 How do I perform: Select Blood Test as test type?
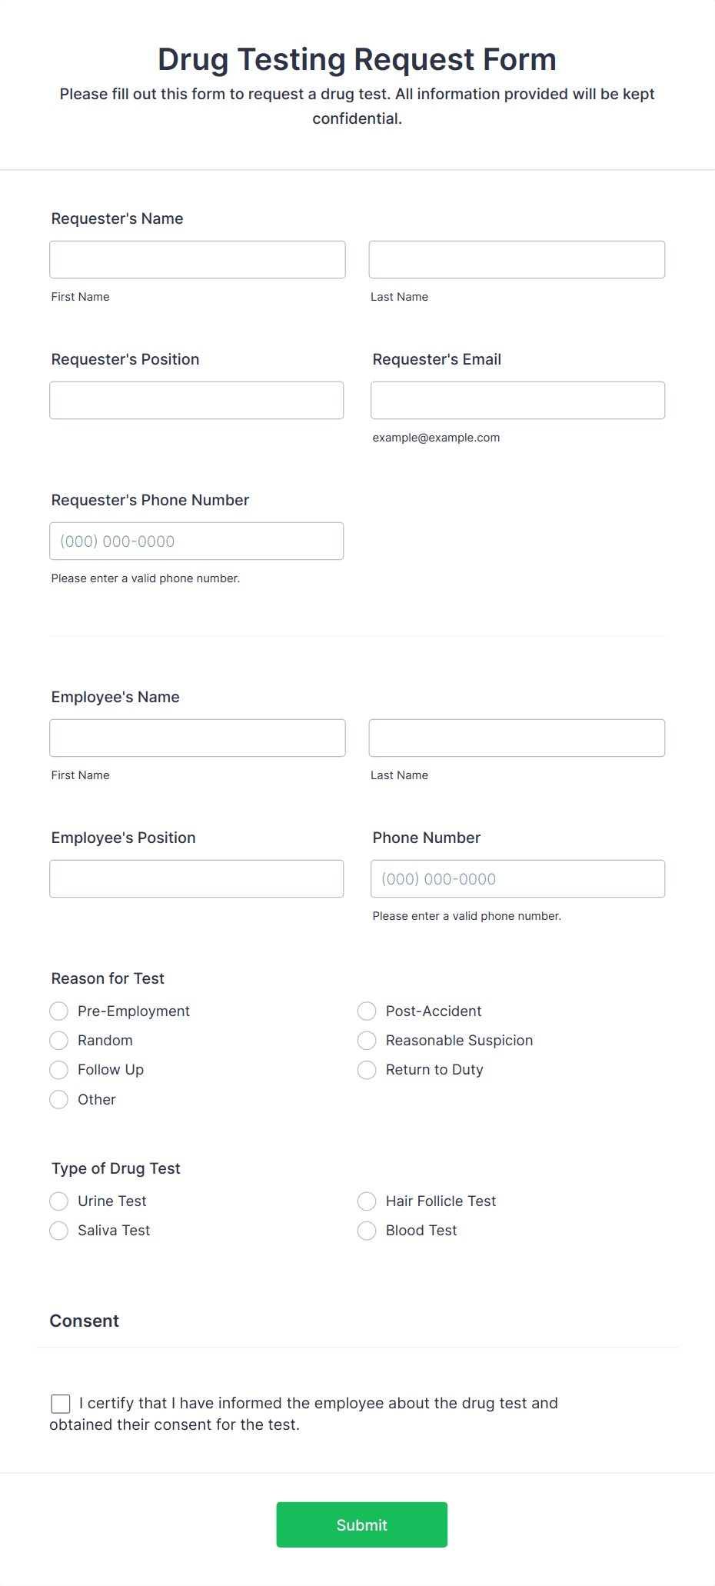point(367,1230)
